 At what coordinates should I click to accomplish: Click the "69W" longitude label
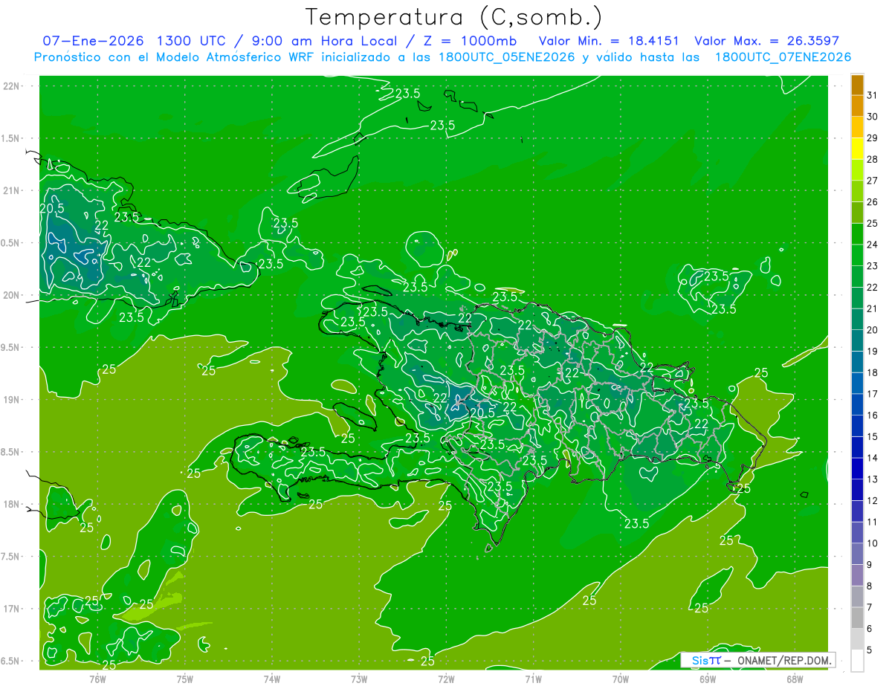(708, 678)
